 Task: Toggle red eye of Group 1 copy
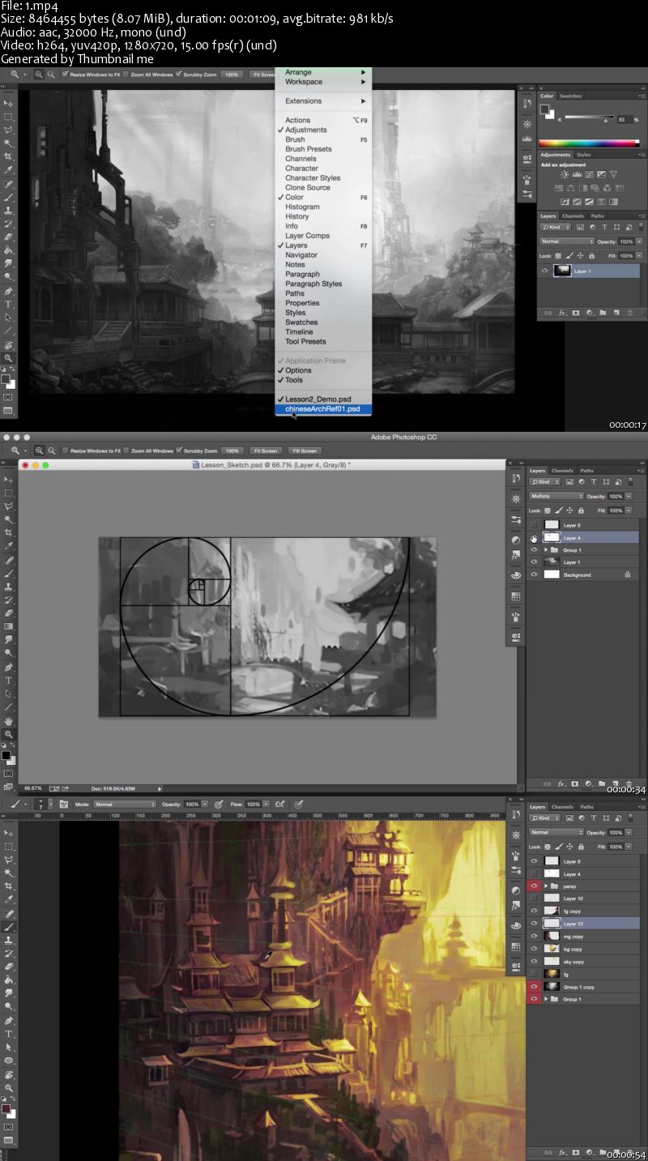pos(534,986)
